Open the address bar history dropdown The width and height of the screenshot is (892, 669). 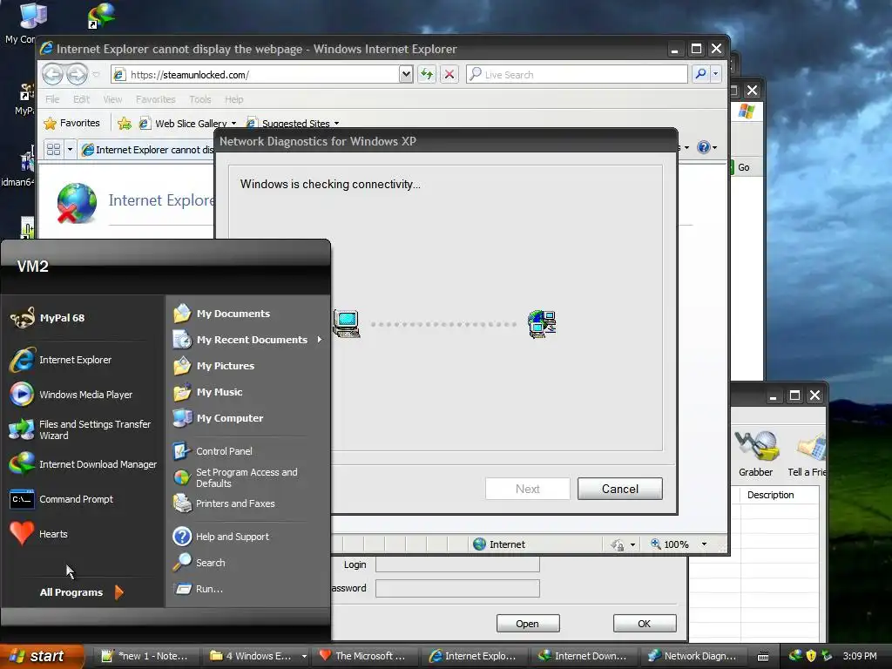coord(406,75)
